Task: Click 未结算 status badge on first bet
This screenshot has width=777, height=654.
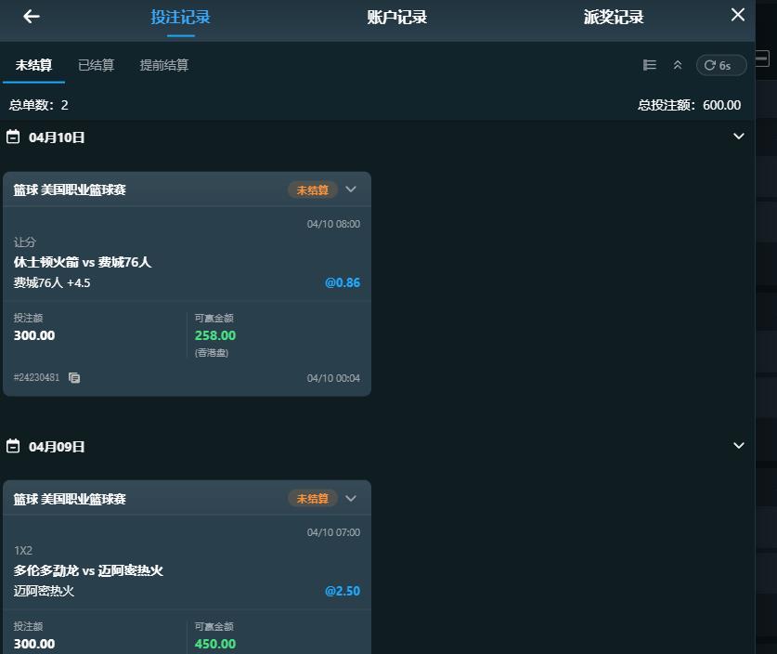Action: [x=313, y=190]
